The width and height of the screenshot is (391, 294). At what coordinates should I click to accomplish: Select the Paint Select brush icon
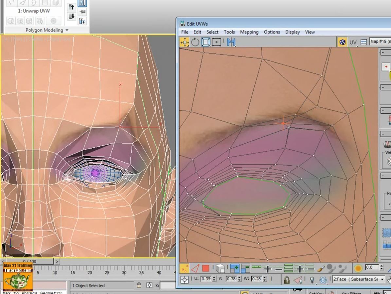point(321,268)
